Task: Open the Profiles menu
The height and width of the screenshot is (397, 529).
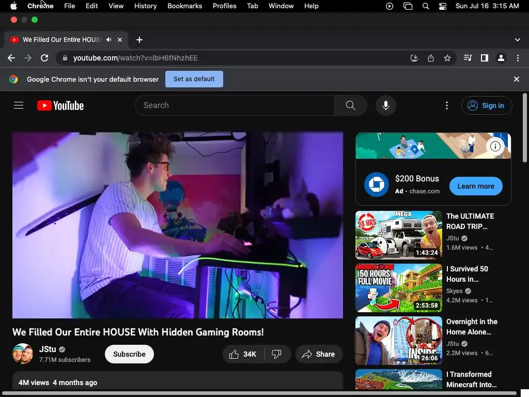Action: point(225,6)
